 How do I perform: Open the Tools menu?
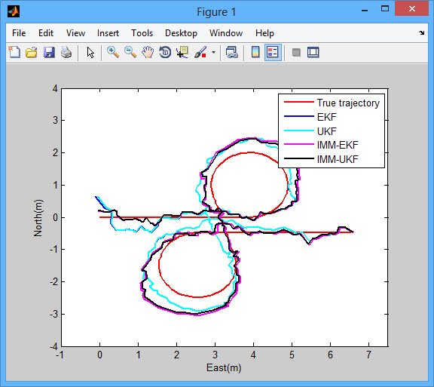[x=142, y=33]
